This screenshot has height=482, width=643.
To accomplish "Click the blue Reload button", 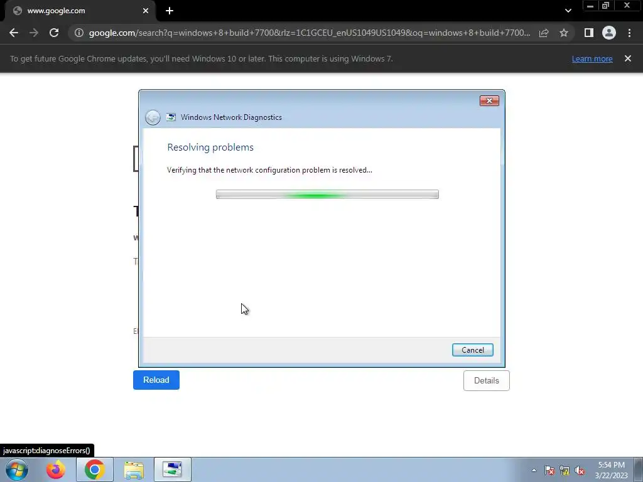I will [156, 380].
